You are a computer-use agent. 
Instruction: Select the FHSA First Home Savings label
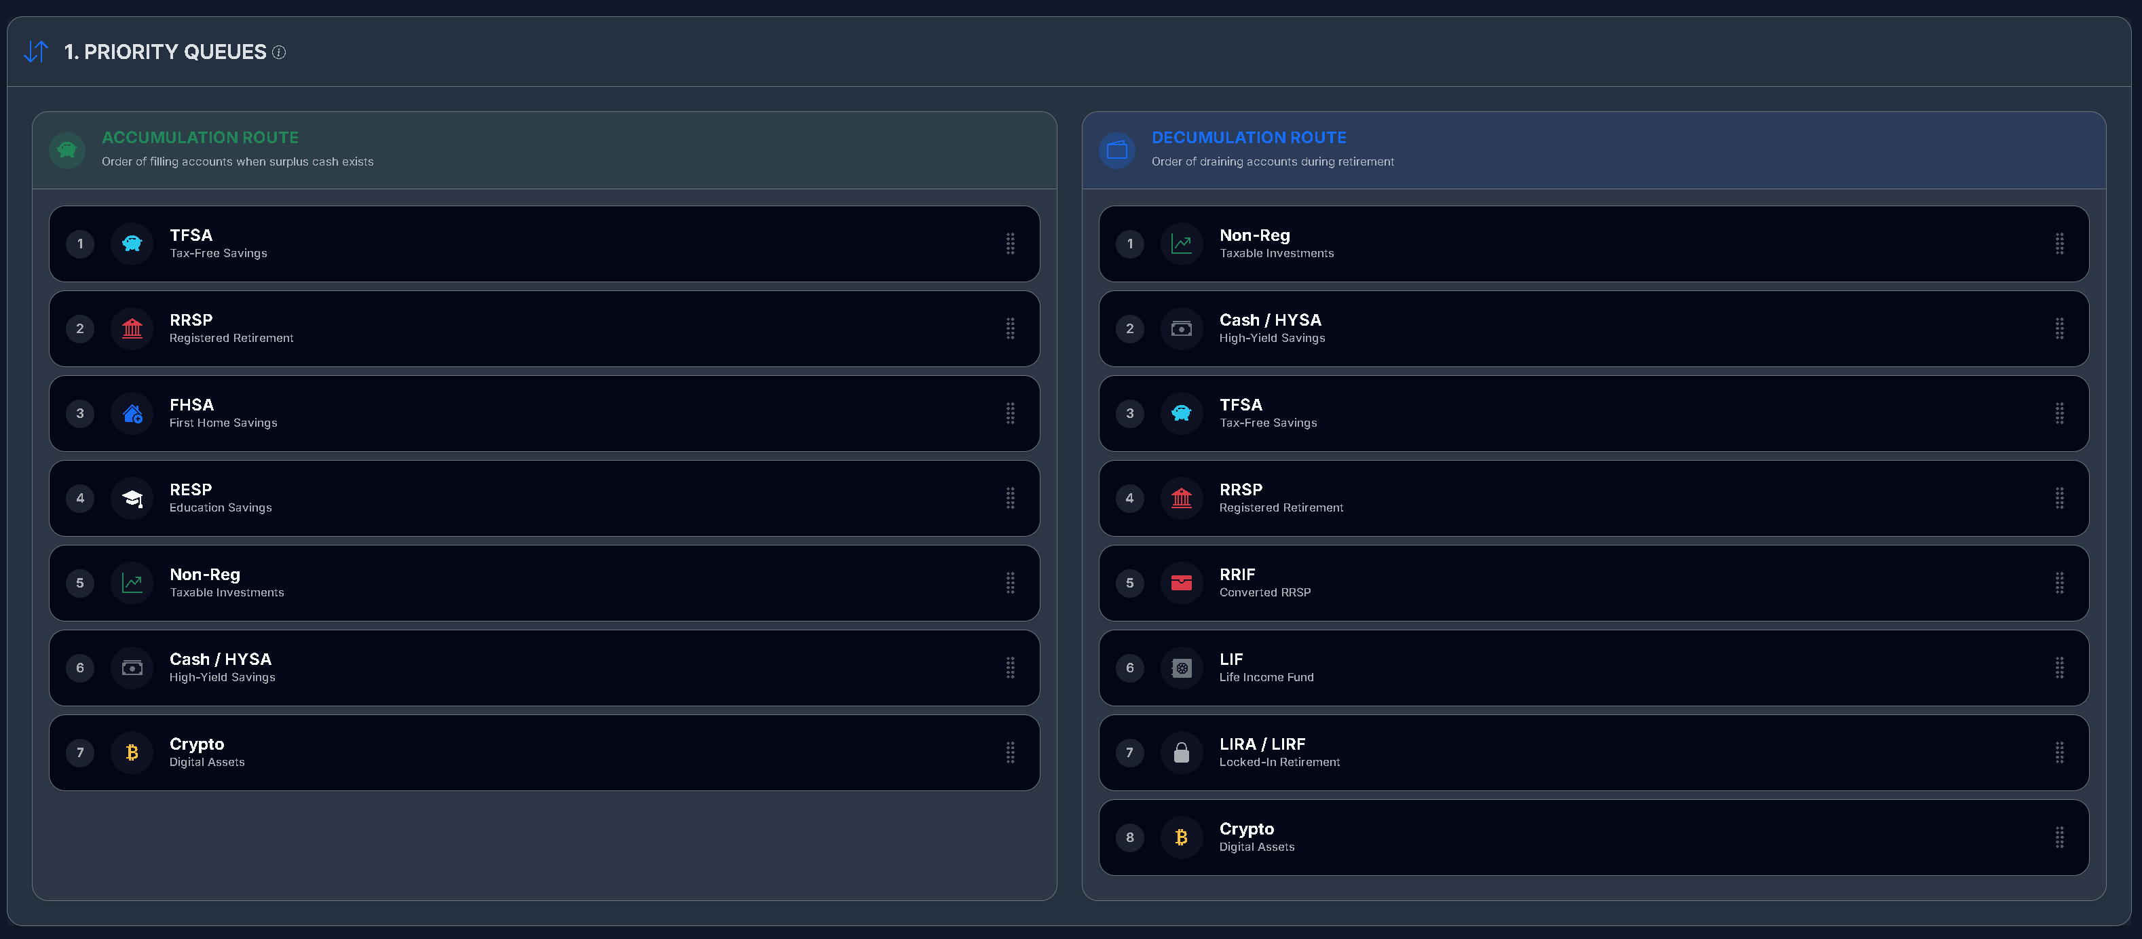coord(224,413)
